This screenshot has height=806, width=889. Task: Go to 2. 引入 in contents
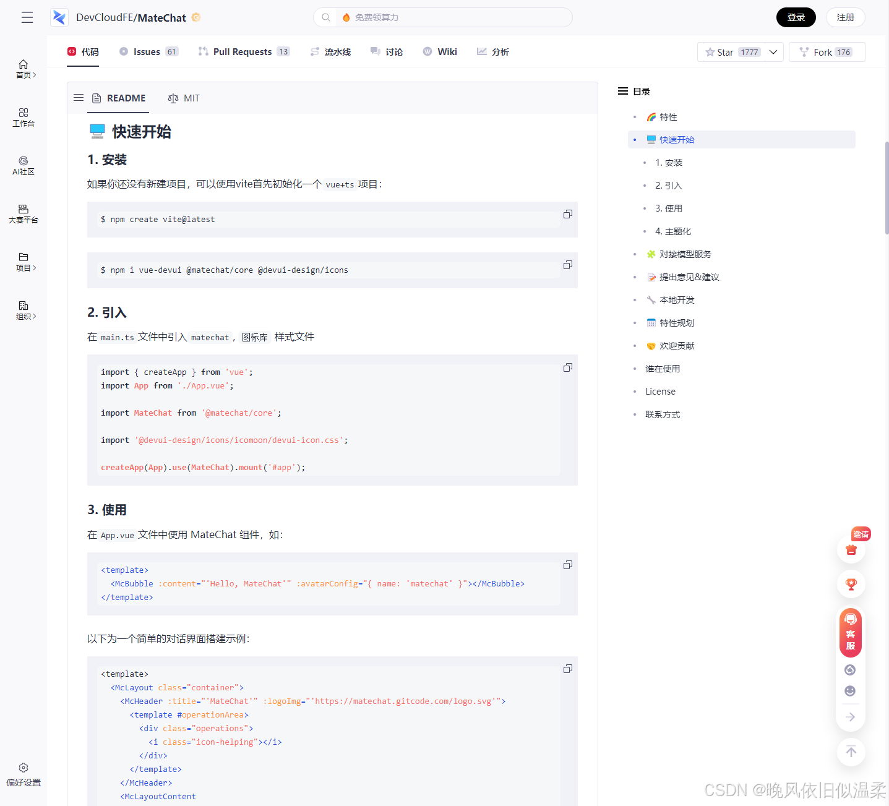(669, 186)
